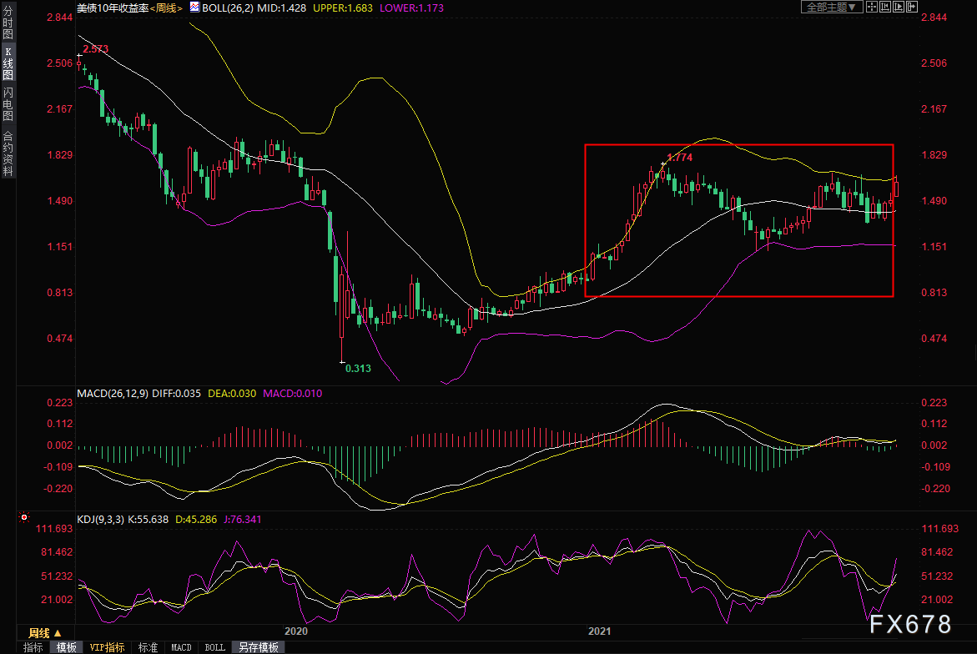Open the <周线> period label in chart title
The height and width of the screenshot is (654, 977).
(166, 8)
